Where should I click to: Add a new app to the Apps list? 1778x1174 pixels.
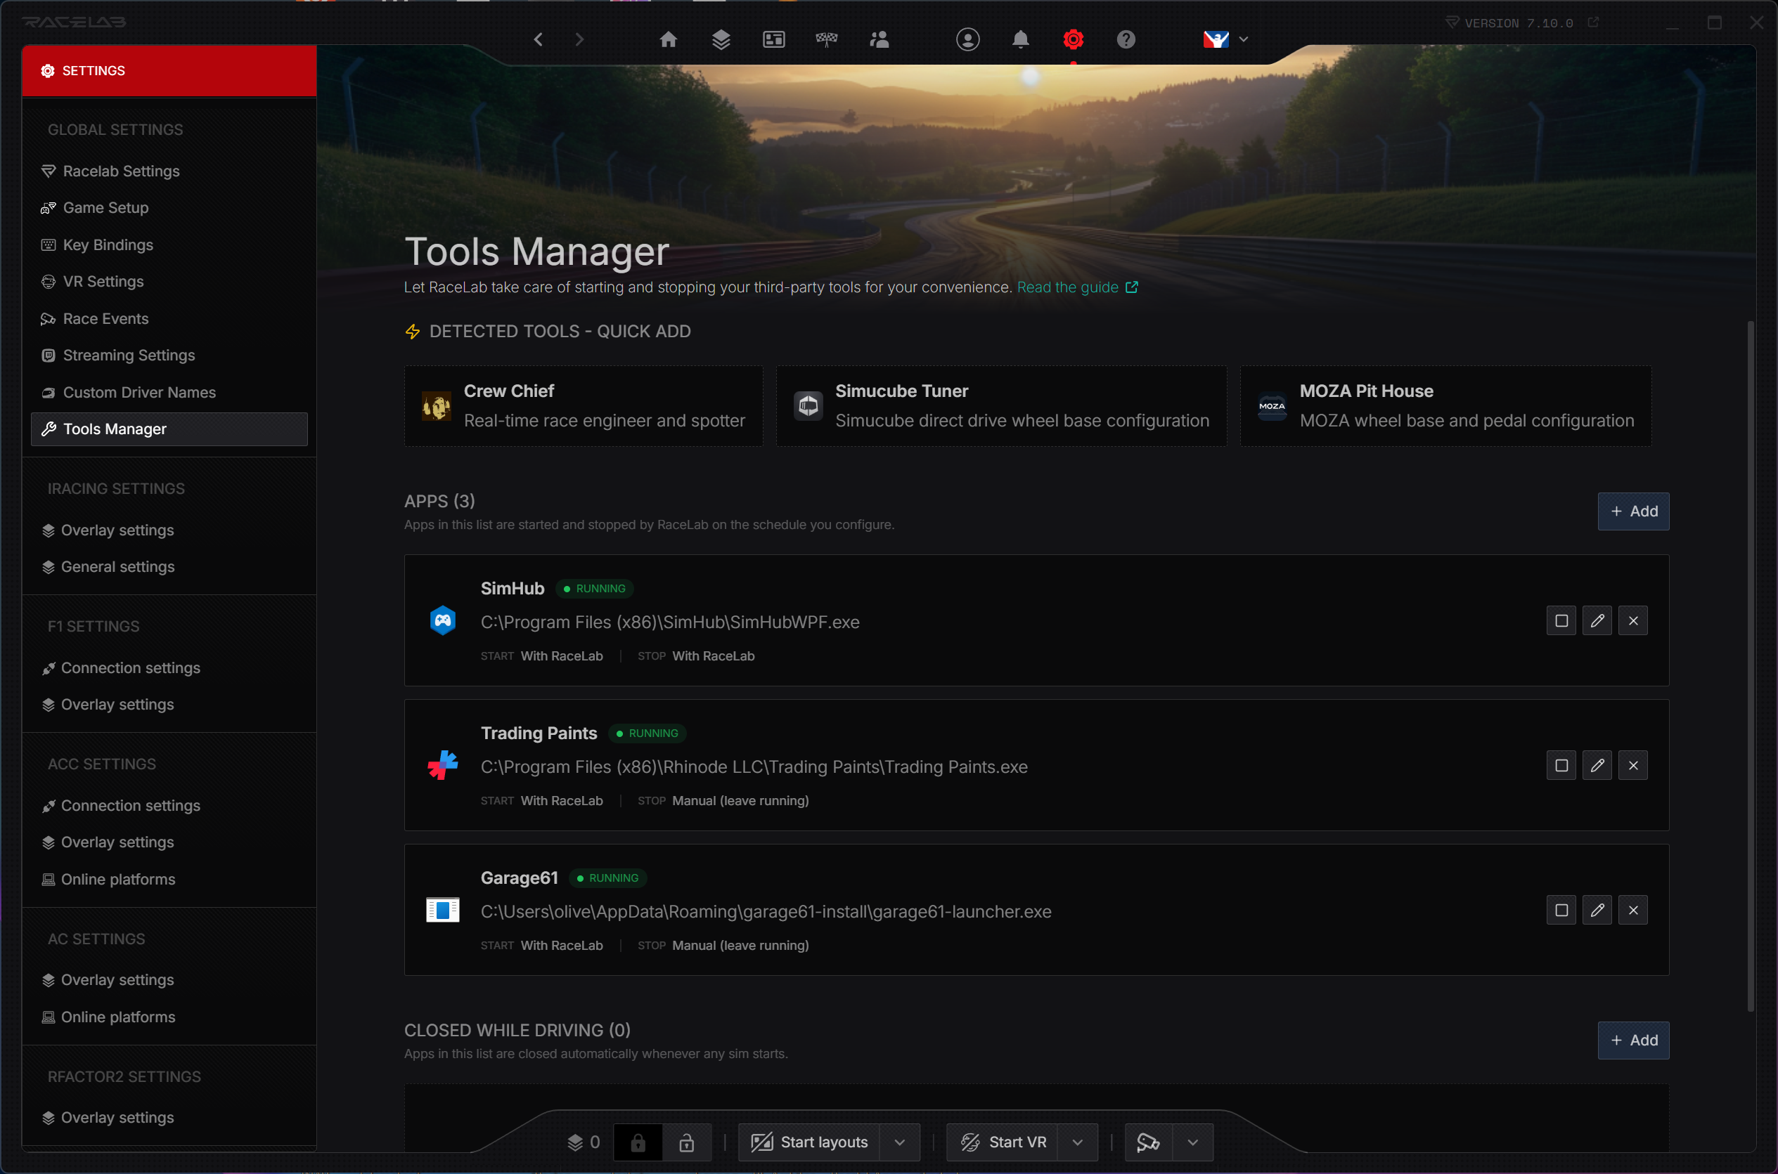coord(1633,511)
